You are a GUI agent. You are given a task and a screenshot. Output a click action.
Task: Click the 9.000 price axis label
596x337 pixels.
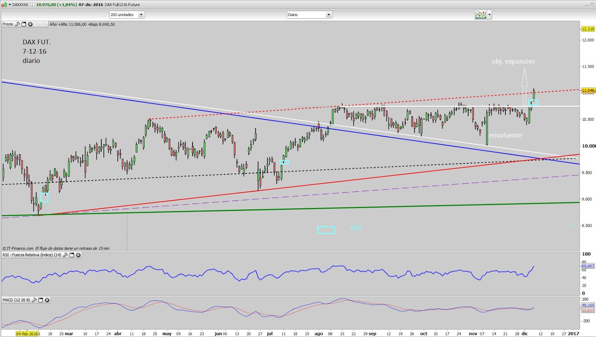587,199
